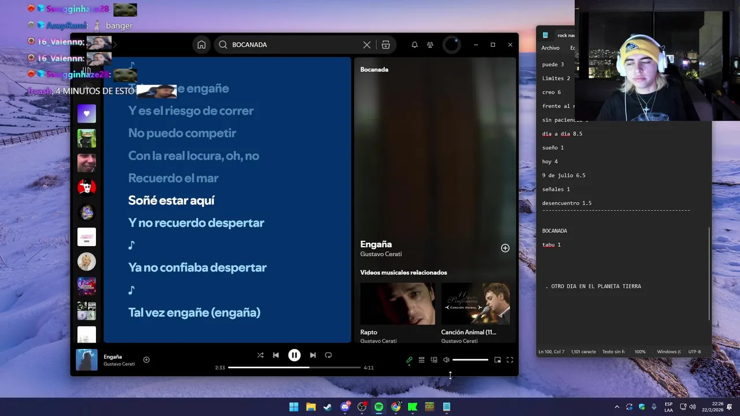This screenshot has width=740, height=416.
Task: Jump to lyric 'Tal vez engañe (engaña)'
Action: click(194, 313)
